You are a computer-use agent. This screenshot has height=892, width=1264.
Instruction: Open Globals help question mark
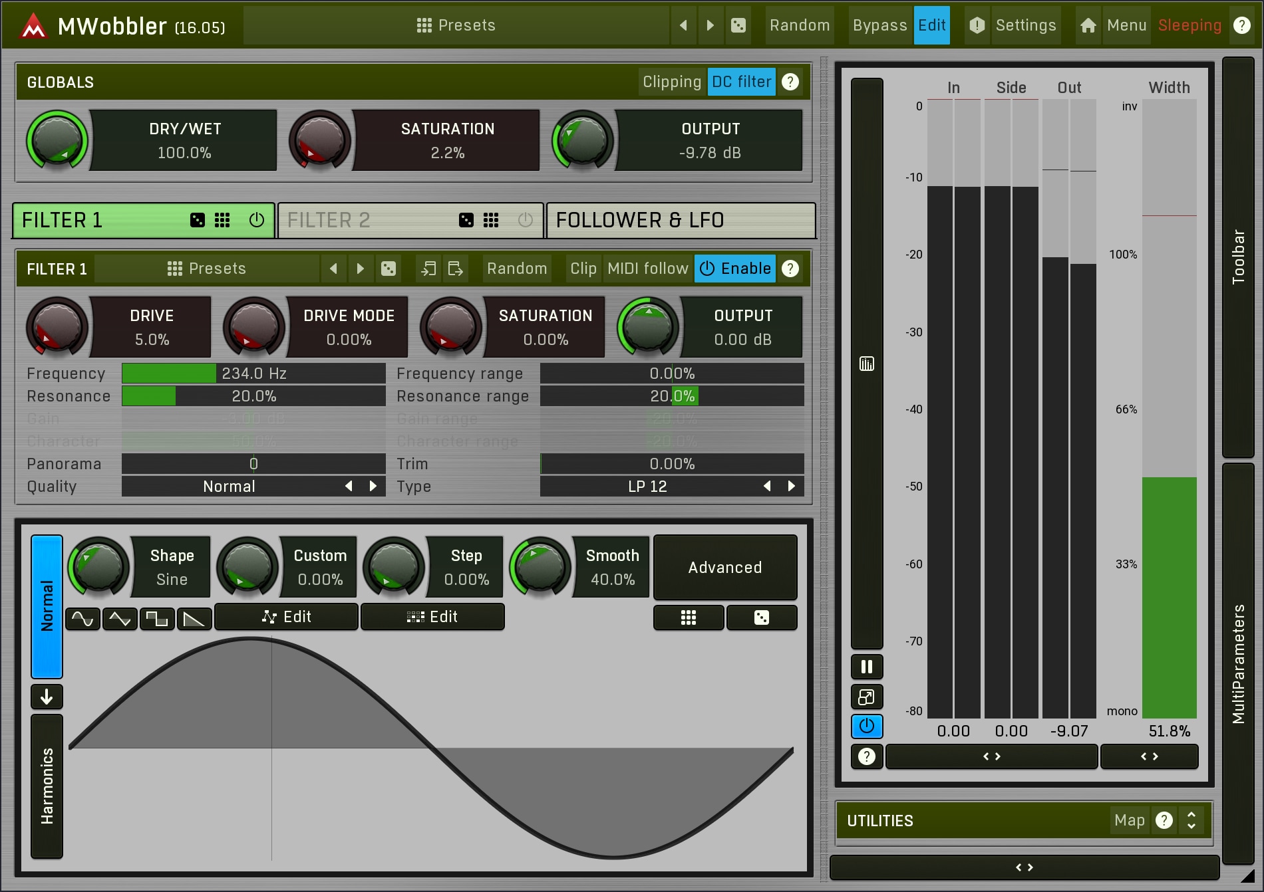pyautogui.click(x=790, y=82)
